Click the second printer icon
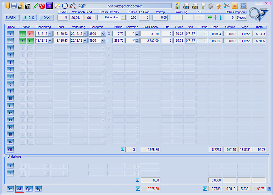 (x=195, y=6)
